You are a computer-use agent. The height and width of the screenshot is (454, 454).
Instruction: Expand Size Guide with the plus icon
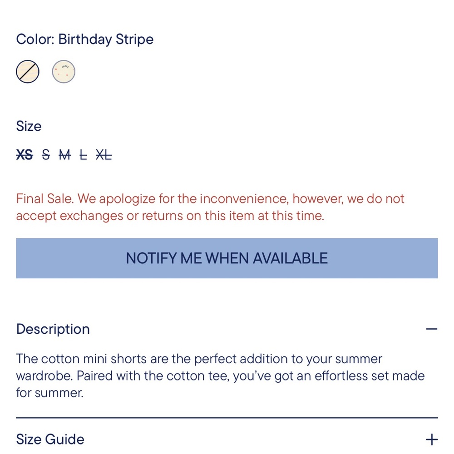pyautogui.click(x=431, y=439)
